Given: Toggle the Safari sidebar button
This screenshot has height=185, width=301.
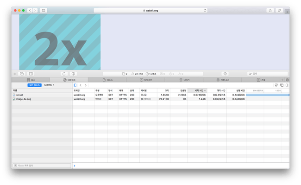Looking at the screenshot, I should pos(44,10).
